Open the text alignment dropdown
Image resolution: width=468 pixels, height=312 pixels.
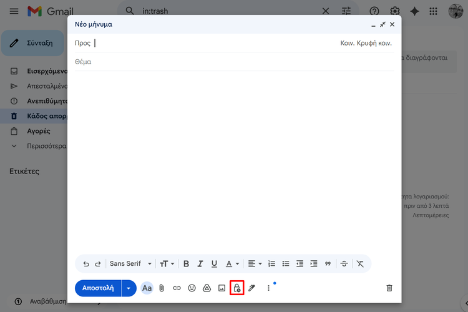pyautogui.click(x=255, y=264)
